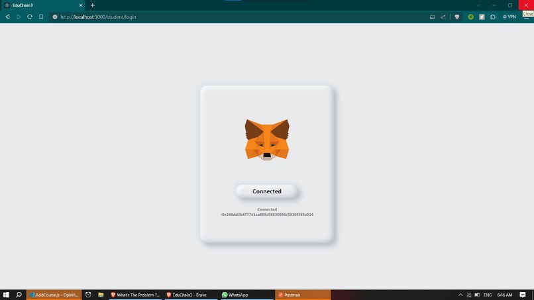This screenshot has width=534, height=300.
Task: Click the ENG language indicator
Action: 488,295
